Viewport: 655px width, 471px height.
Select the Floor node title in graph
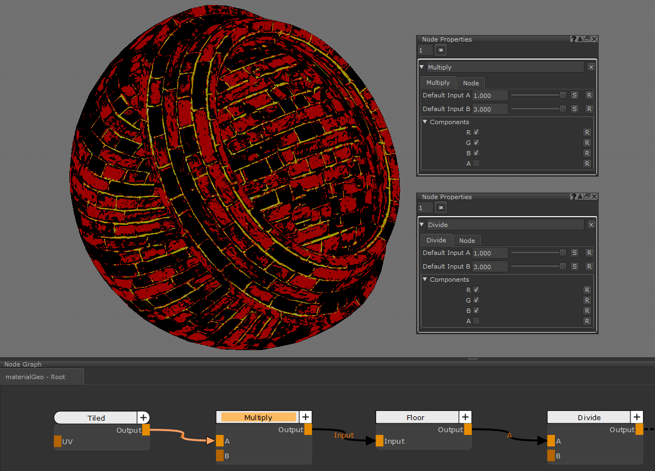pyautogui.click(x=416, y=417)
